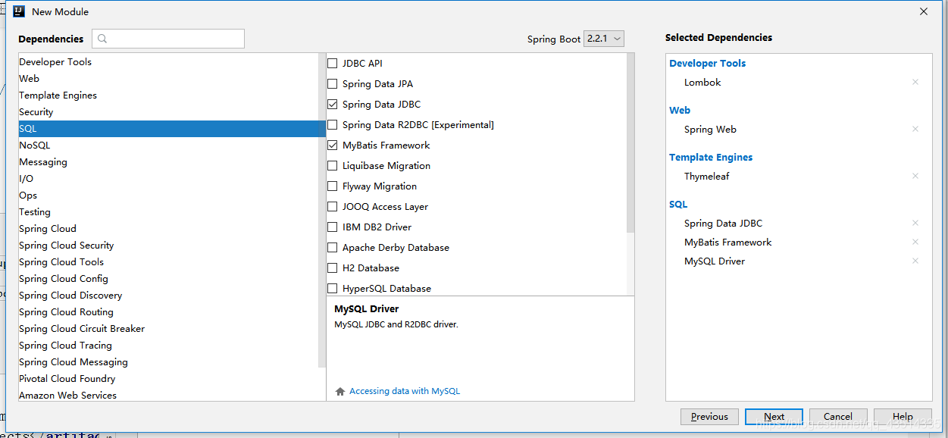Open the Spring Boot version dropdown
This screenshot has width=948, height=438.
pos(604,39)
